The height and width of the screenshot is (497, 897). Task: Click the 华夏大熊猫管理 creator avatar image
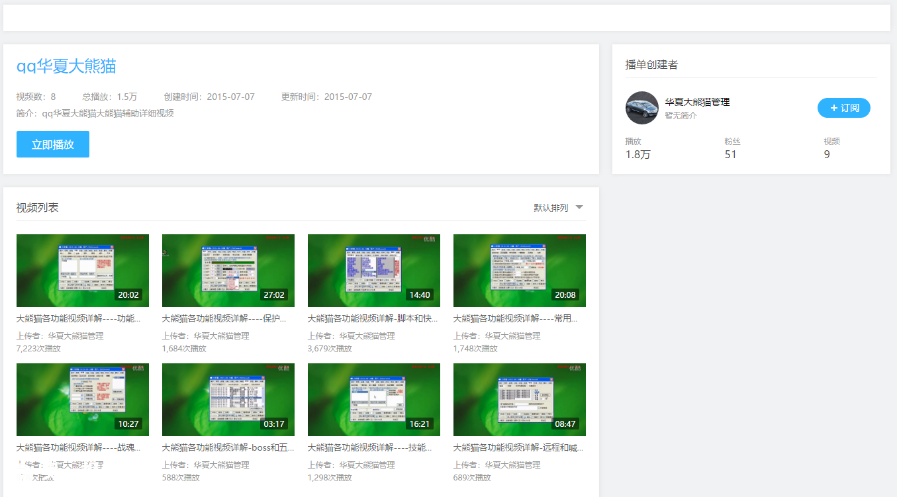(x=641, y=108)
